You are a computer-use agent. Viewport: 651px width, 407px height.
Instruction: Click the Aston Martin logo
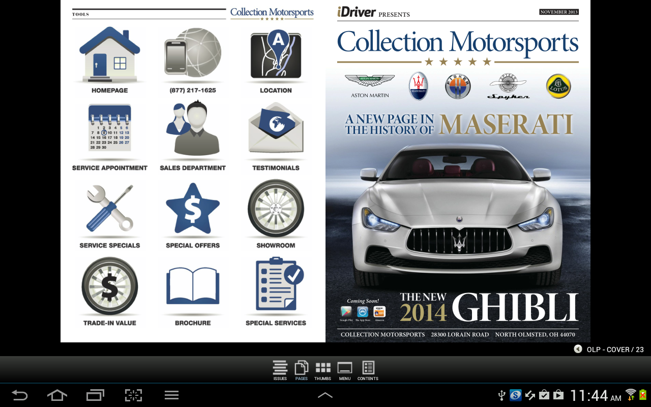point(370,85)
